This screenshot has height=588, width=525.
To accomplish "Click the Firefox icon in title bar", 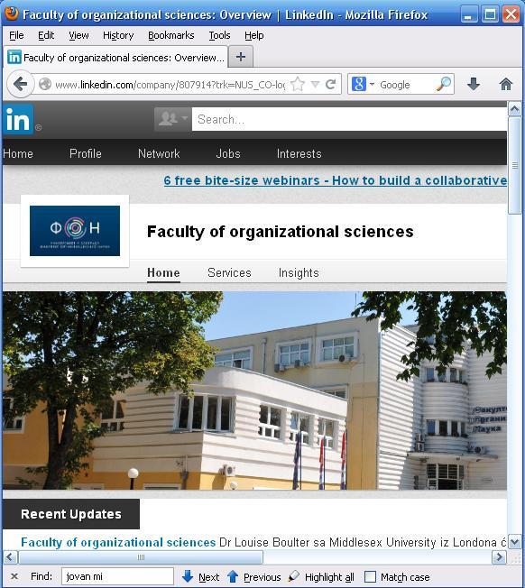I will pyautogui.click(x=12, y=14).
